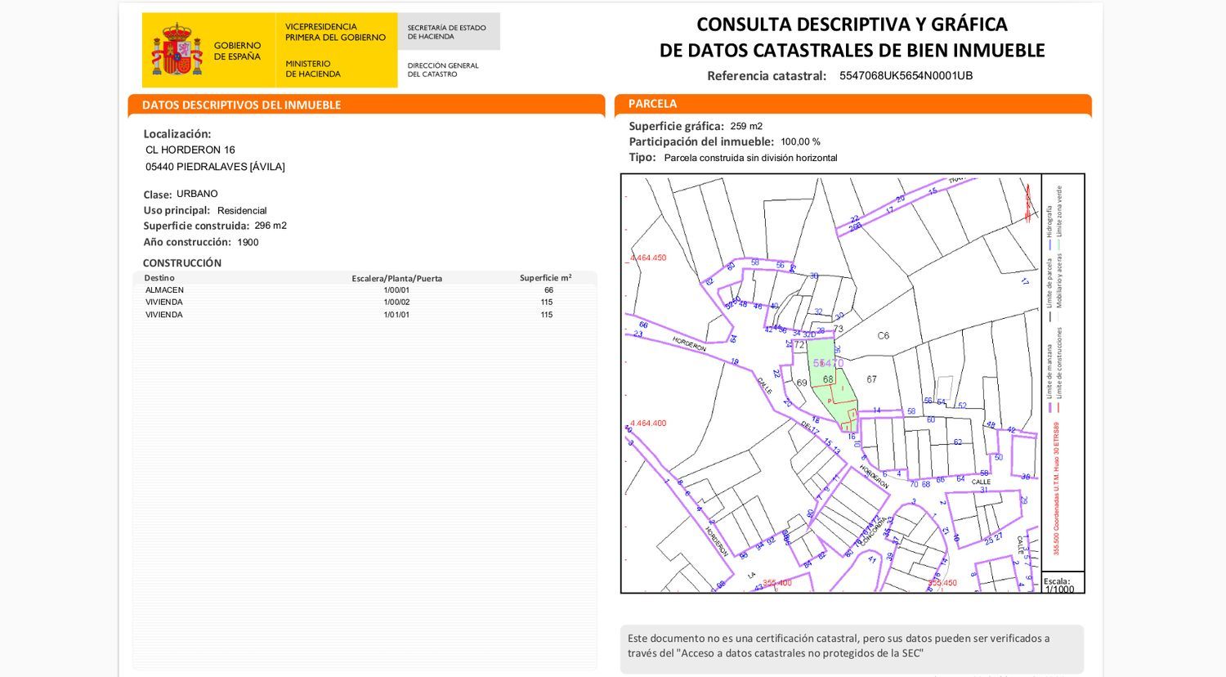The height and width of the screenshot is (677, 1226).
Task: Select graphic surface value '259 m2'
Action: point(746,127)
